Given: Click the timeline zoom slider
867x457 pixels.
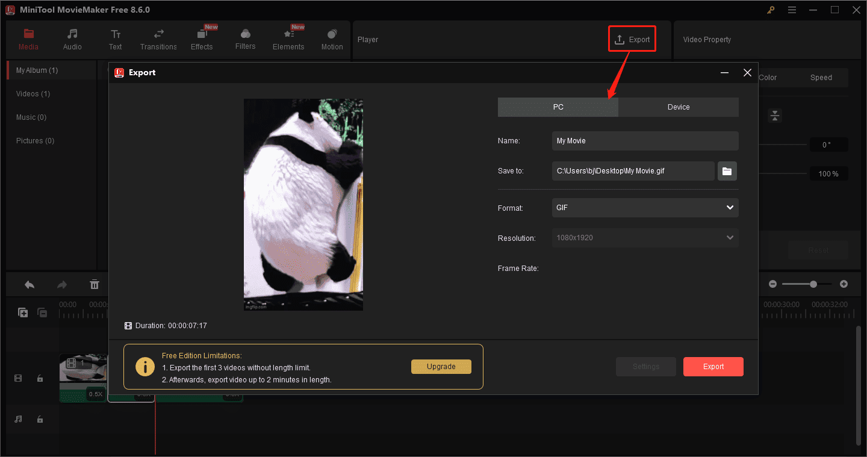Looking at the screenshot, I should (807, 284).
